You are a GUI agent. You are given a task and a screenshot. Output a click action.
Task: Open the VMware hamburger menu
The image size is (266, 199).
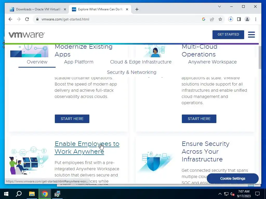[x=251, y=34]
